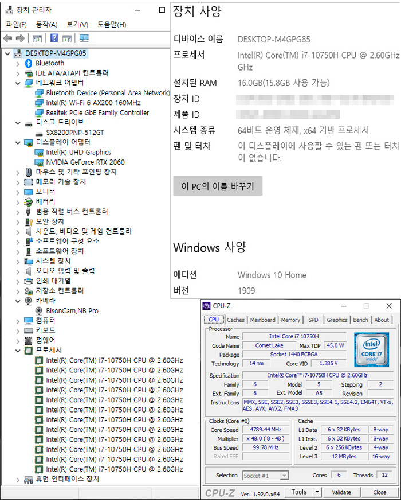Click the Code Name field Comet Lake
Viewport: 401px width, 502px height.
269,345
